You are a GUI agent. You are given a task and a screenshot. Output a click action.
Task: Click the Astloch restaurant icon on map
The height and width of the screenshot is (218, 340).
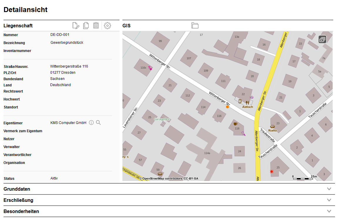pos(247,103)
